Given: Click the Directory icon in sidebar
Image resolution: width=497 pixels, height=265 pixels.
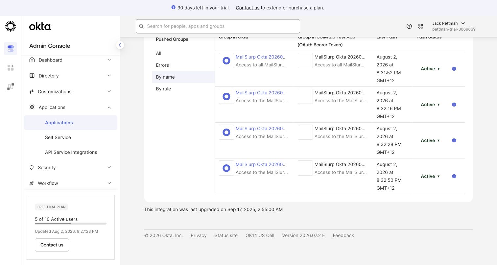Looking at the screenshot, I should (x=32, y=76).
